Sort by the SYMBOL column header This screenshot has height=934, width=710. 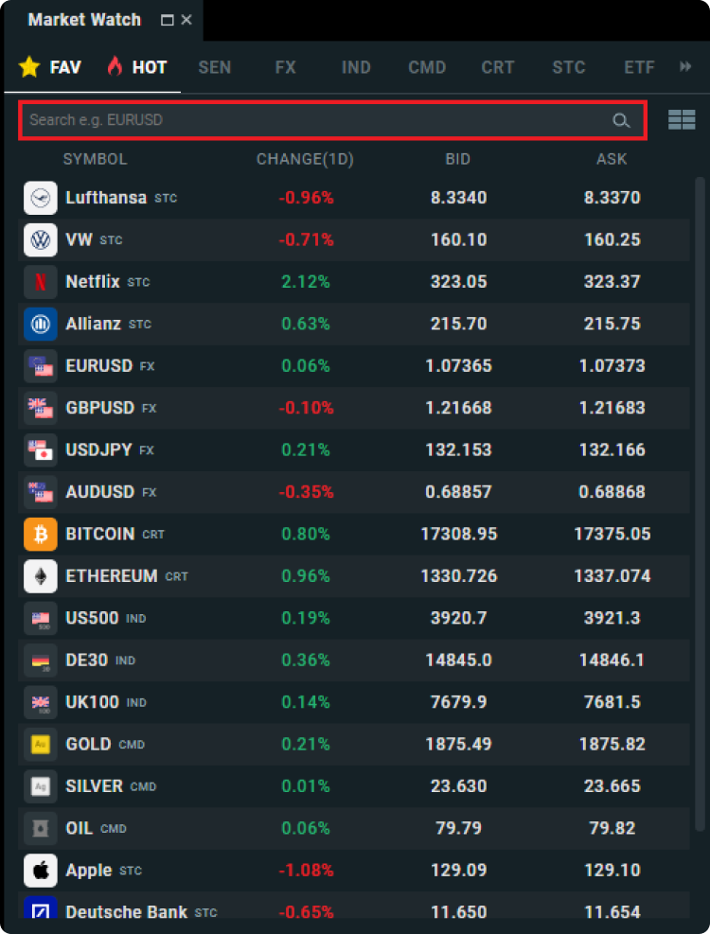(x=95, y=159)
